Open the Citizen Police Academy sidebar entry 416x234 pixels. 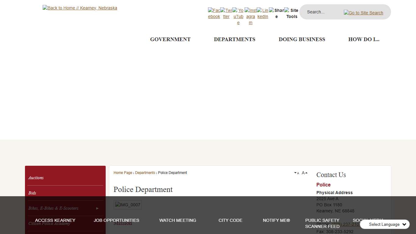coord(49,223)
